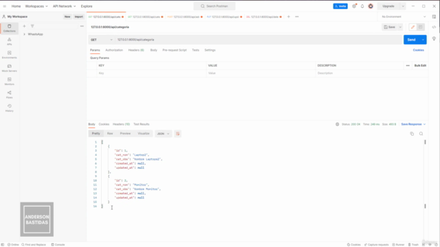The height and width of the screenshot is (247, 440).
Task: Switch response view to Raw
Action: pyautogui.click(x=110, y=134)
